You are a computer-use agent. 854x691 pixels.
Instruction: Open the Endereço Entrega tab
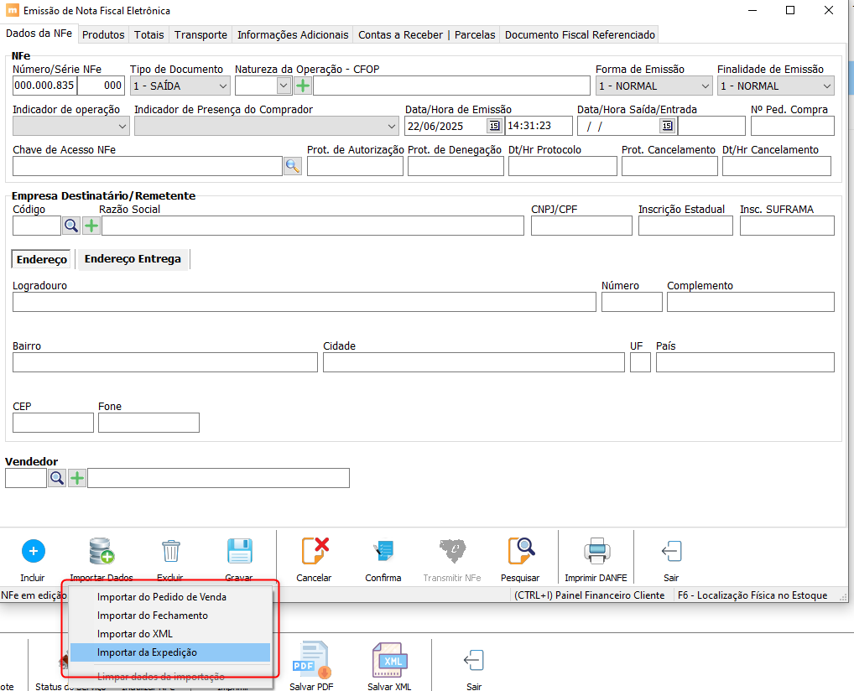click(x=133, y=259)
